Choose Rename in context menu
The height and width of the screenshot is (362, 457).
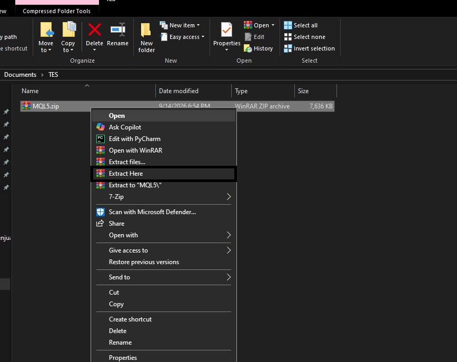click(x=164, y=342)
